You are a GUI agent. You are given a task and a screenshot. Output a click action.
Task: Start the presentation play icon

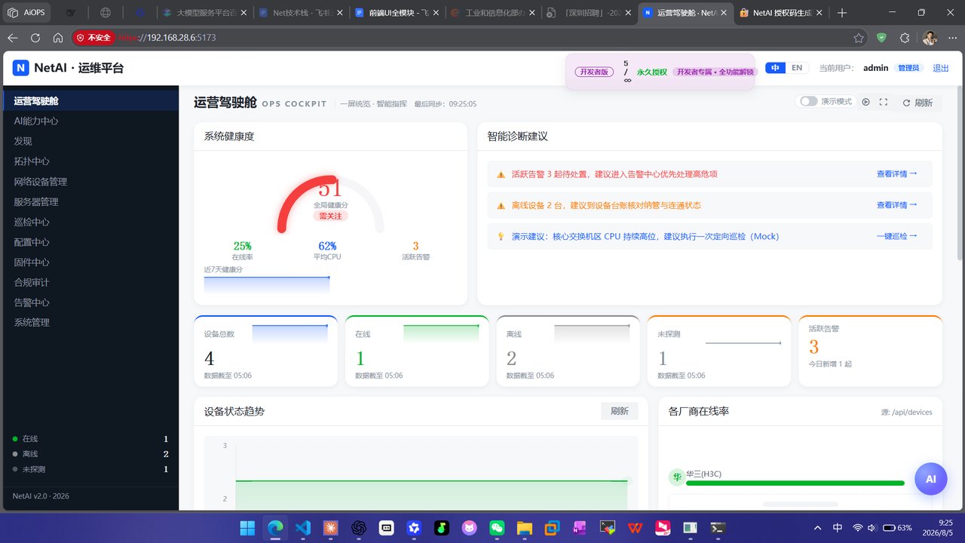click(x=866, y=102)
